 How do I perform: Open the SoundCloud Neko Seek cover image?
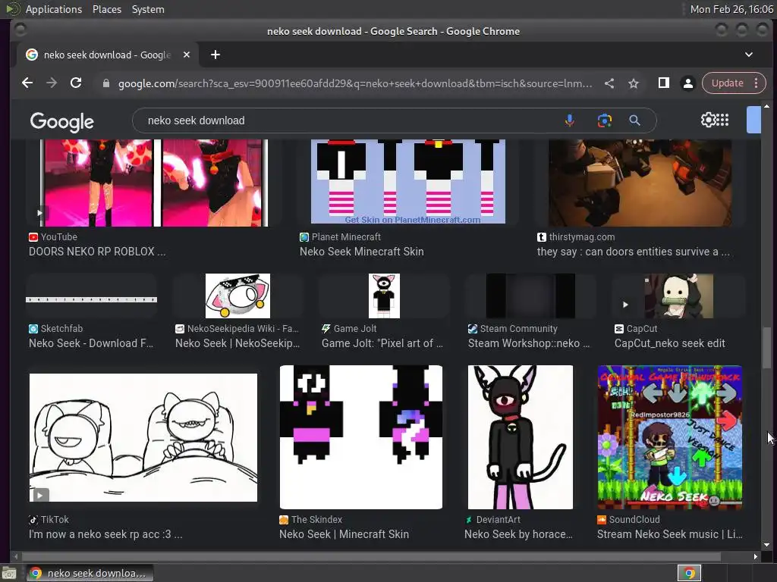pyautogui.click(x=669, y=437)
